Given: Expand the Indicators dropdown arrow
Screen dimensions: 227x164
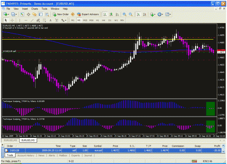Looking at the screenshot, I should tap(155, 14).
